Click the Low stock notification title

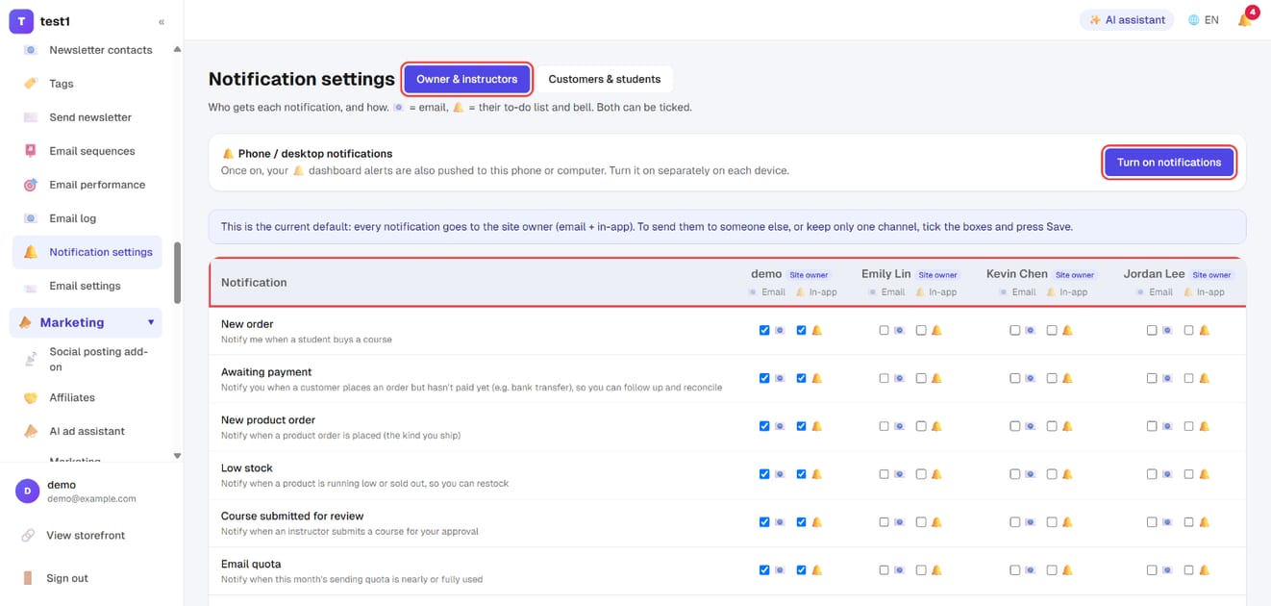247,468
